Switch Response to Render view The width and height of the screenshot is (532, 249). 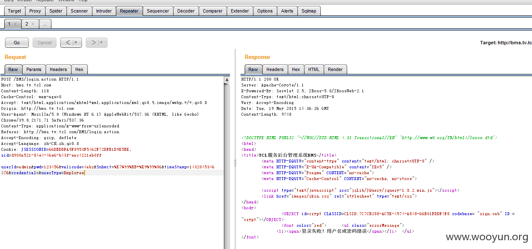(335, 69)
